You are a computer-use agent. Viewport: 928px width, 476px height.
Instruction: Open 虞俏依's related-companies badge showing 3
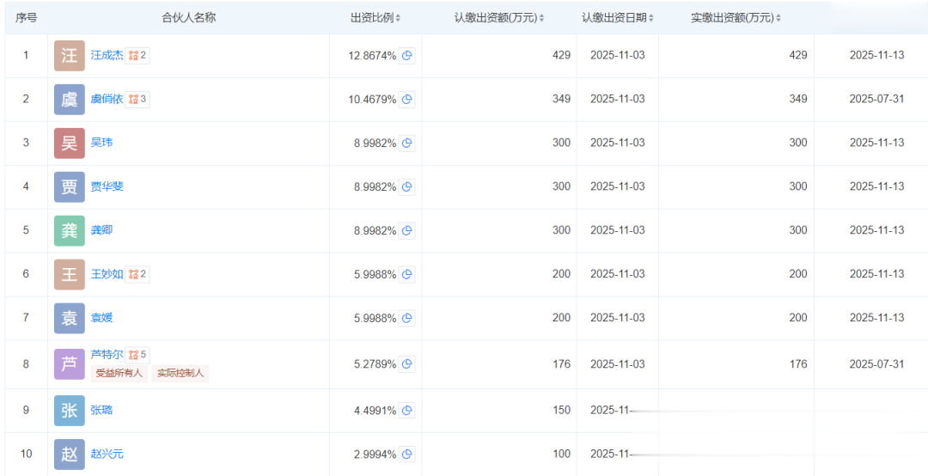(x=137, y=100)
